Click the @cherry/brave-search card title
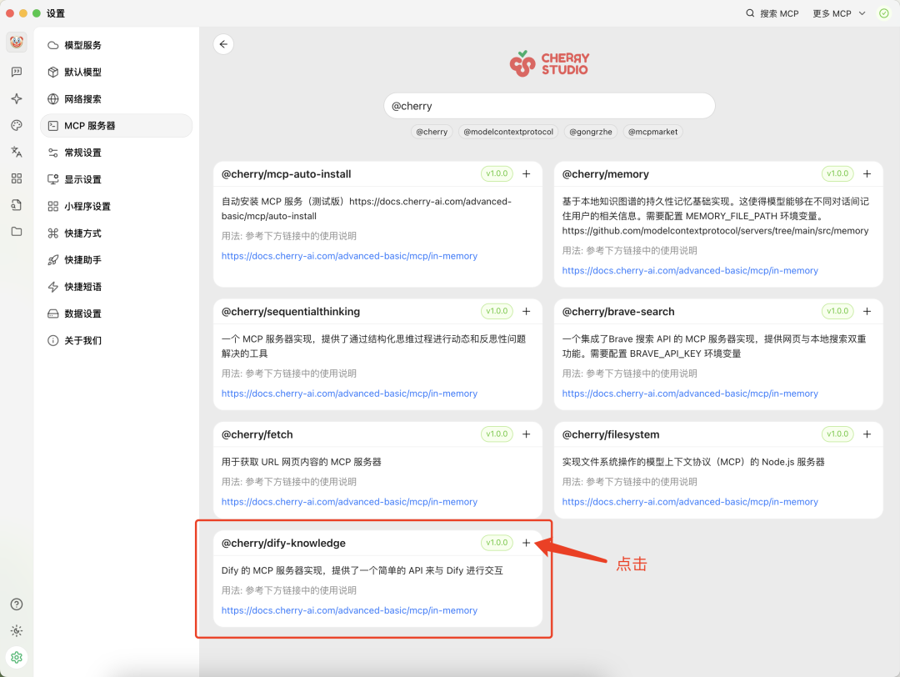 click(618, 312)
